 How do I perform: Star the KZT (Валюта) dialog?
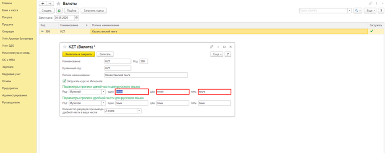(x=65, y=47)
